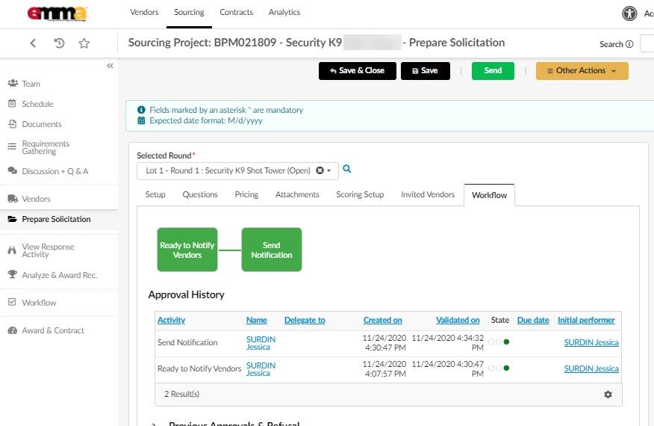654x426 pixels.
Task: Switch to the Questions tab
Action: point(200,194)
